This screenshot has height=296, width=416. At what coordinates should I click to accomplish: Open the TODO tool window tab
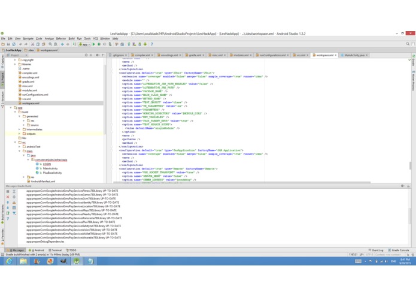(x=71, y=250)
